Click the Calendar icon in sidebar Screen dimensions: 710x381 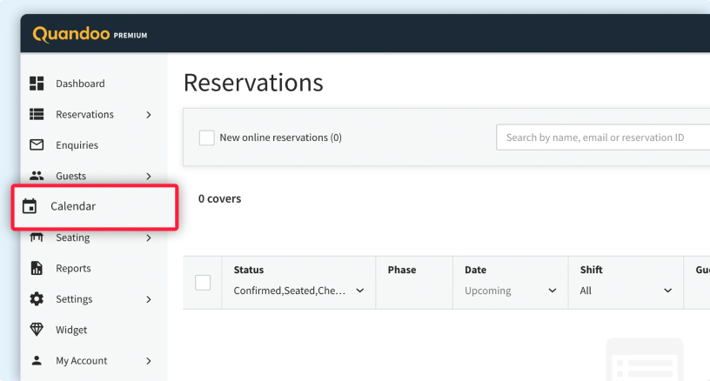pos(30,206)
